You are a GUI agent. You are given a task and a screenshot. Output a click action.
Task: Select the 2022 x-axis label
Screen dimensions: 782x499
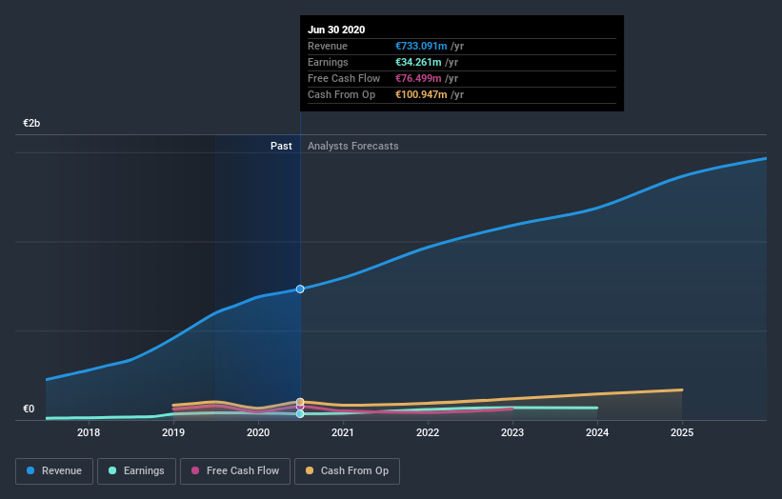point(428,432)
